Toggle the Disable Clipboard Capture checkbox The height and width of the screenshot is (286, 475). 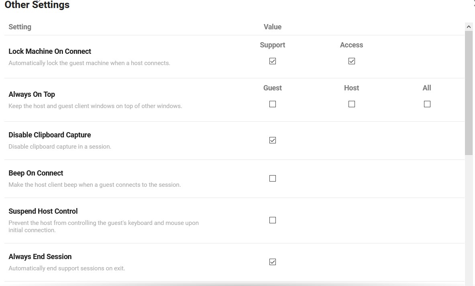[273, 140]
